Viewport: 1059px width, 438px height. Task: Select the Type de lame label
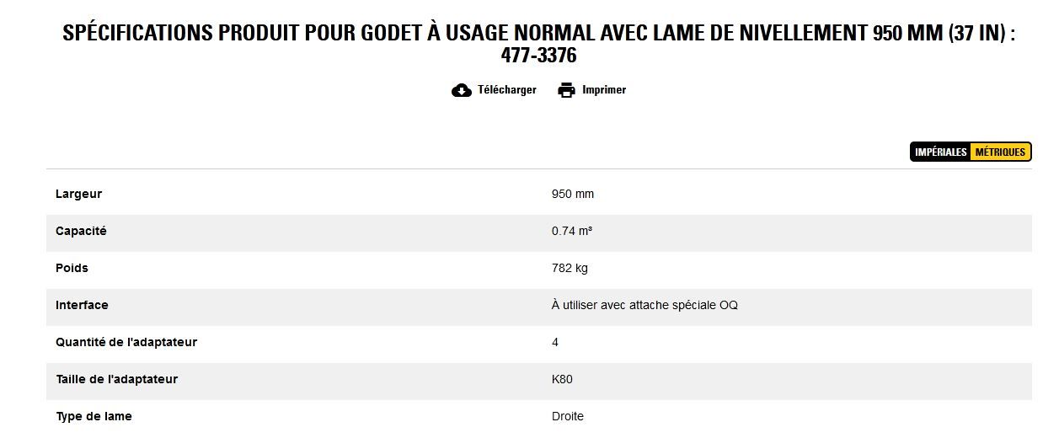tap(94, 416)
